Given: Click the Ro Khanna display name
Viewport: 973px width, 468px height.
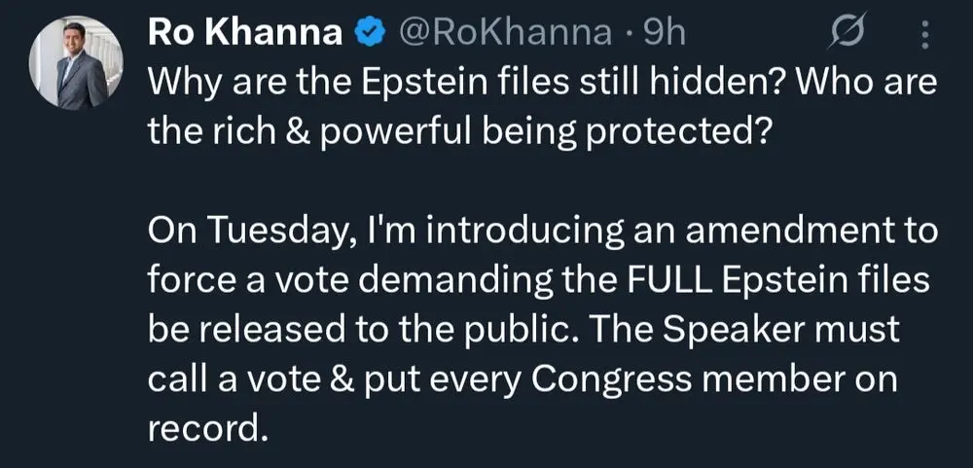Looking at the screenshot, I should [x=244, y=33].
